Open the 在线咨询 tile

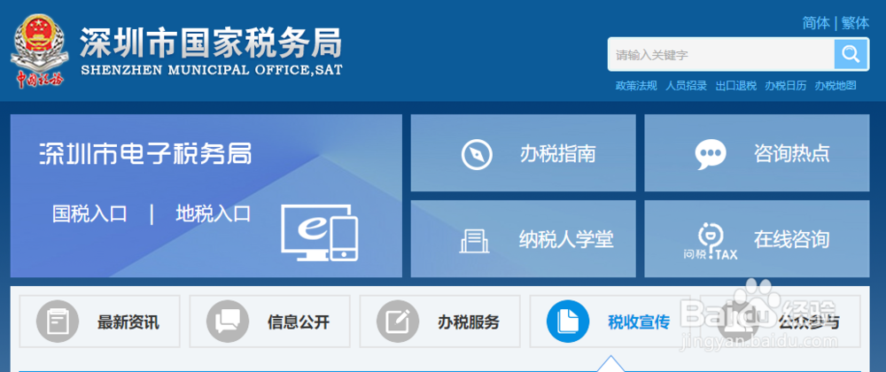pyautogui.click(x=757, y=239)
